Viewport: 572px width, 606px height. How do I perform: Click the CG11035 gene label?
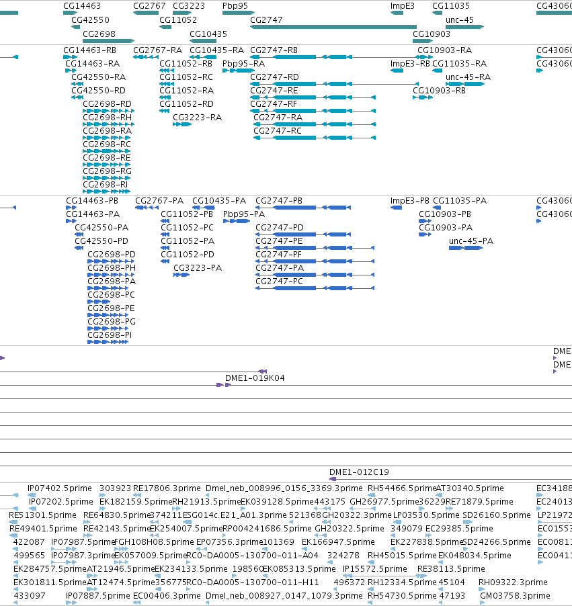tap(451, 6)
